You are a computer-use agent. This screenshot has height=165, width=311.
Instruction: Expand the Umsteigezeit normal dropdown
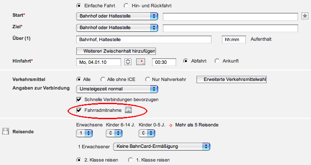117,89
